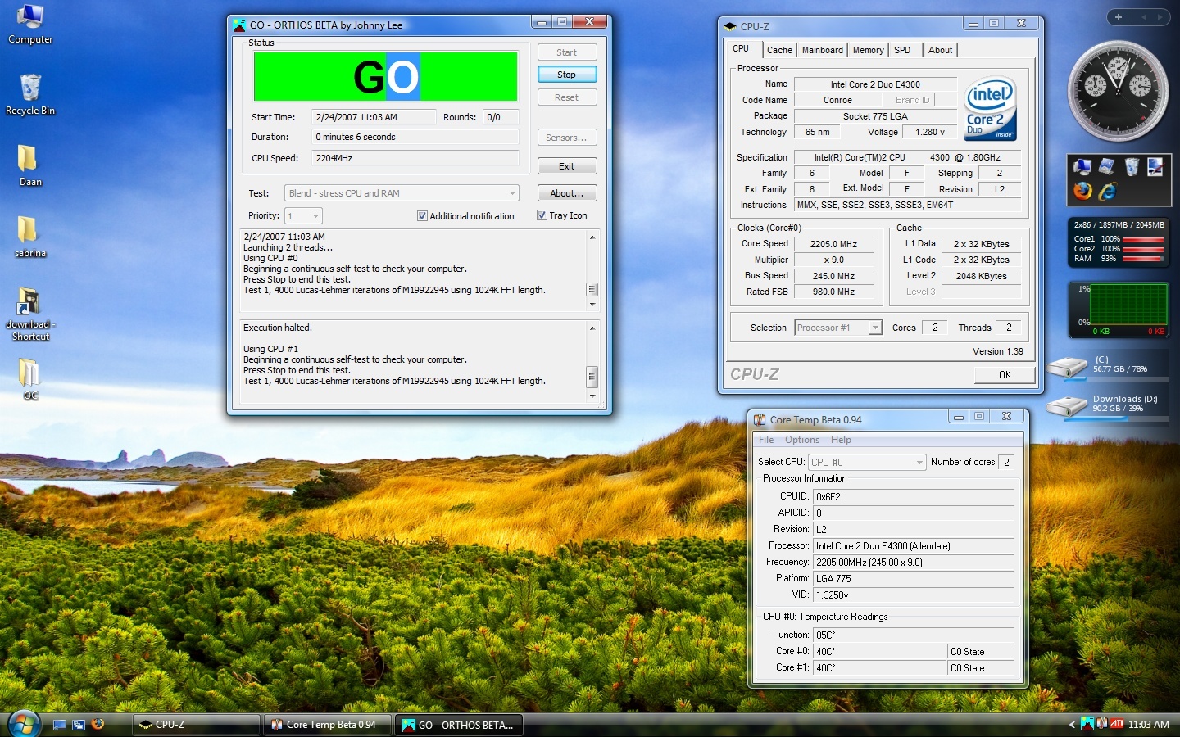Click the 11:03 AM taskbar clock

pos(1149,725)
